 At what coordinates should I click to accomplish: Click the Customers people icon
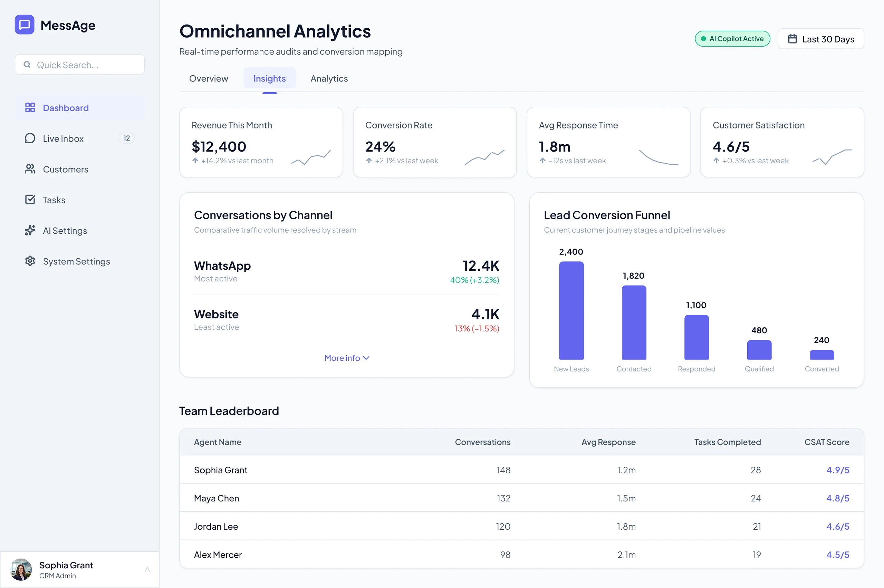pyautogui.click(x=30, y=169)
